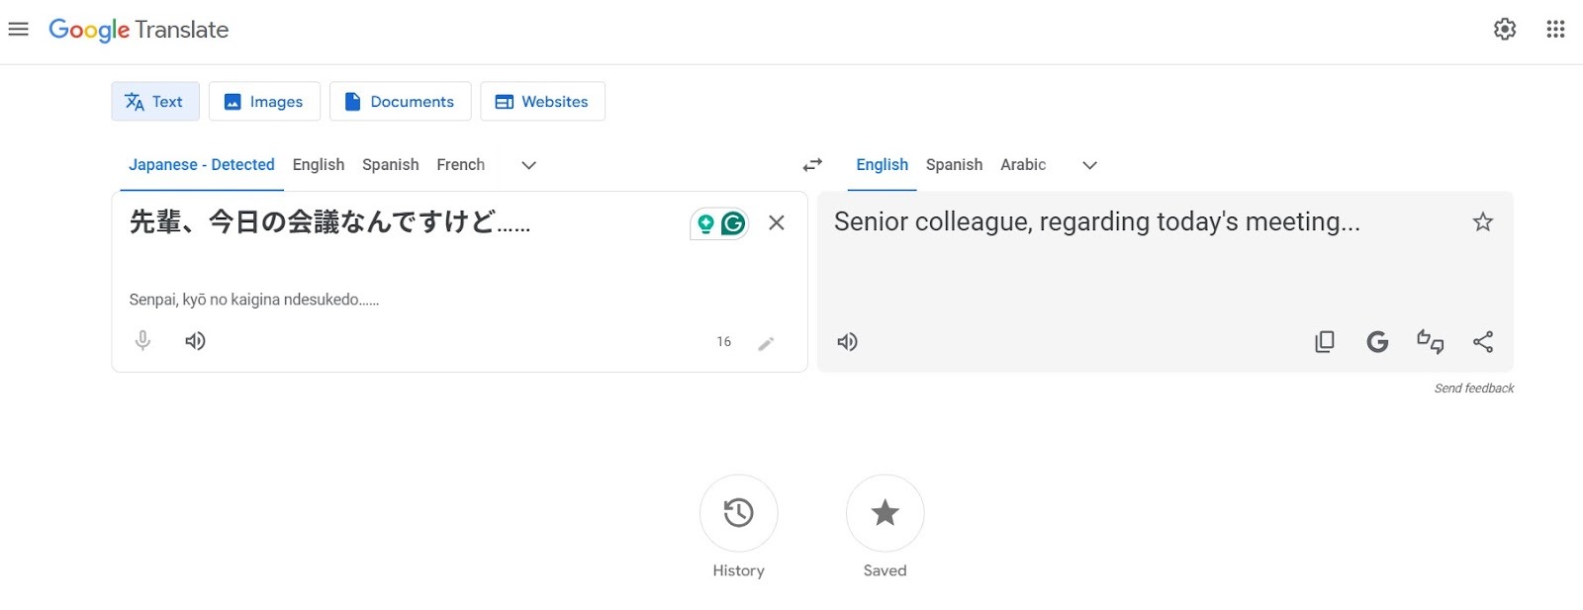
Task: Clear the source text
Action: (x=777, y=222)
